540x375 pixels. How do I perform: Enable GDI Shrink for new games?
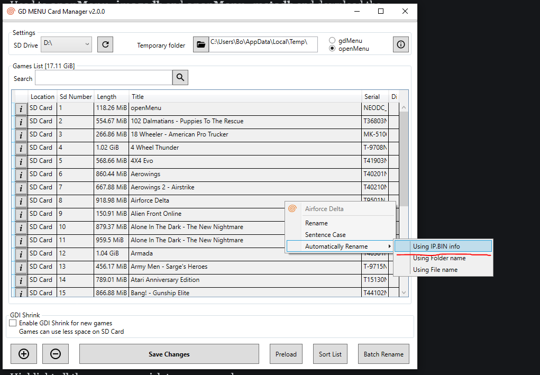12,323
